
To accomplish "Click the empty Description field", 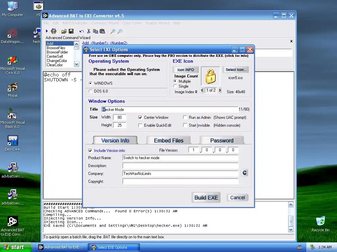I will pyautogui.click(x=180, y=166).
